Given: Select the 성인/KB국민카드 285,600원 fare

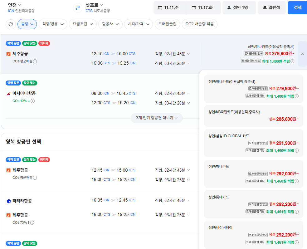Looking at the screenshot, I should click(x=253, y=116).
